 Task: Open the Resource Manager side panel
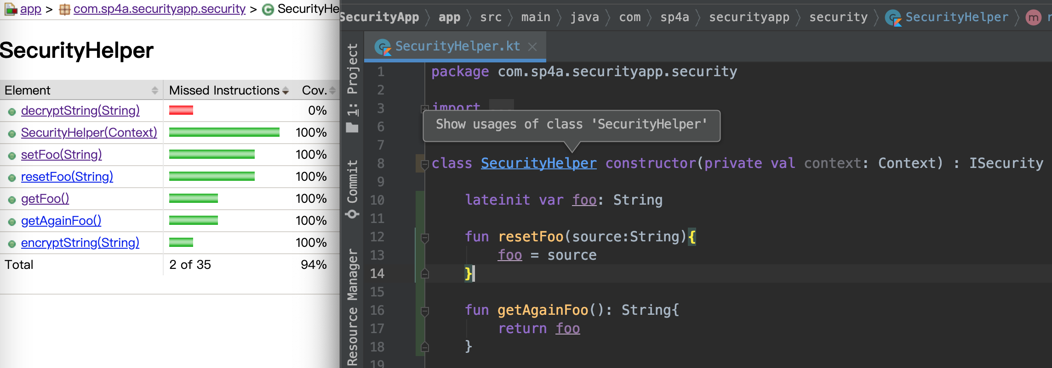(352, 307)
